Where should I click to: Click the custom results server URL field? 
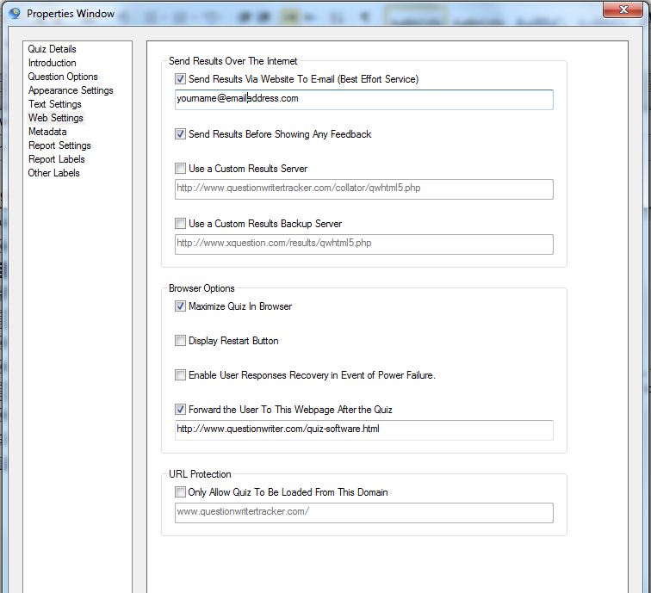click(x=364, y=189)
